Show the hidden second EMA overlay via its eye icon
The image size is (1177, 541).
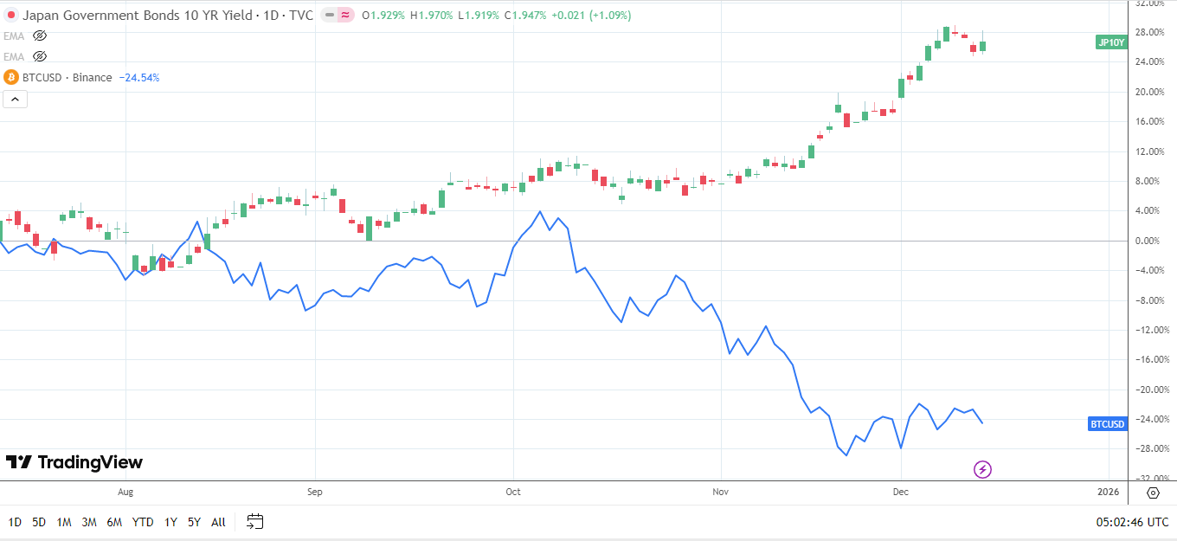pos(40,55)
